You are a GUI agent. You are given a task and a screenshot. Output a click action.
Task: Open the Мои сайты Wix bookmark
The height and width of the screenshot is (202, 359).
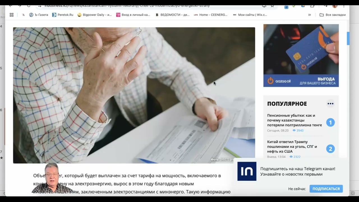coord(250,15)
